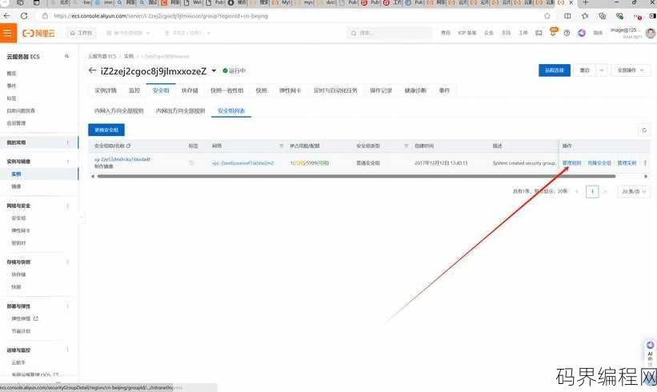The width and height of the screenshot is (657, 392).
Task: Open the region selector dropdown in top bar
Action: pos(187,33)
